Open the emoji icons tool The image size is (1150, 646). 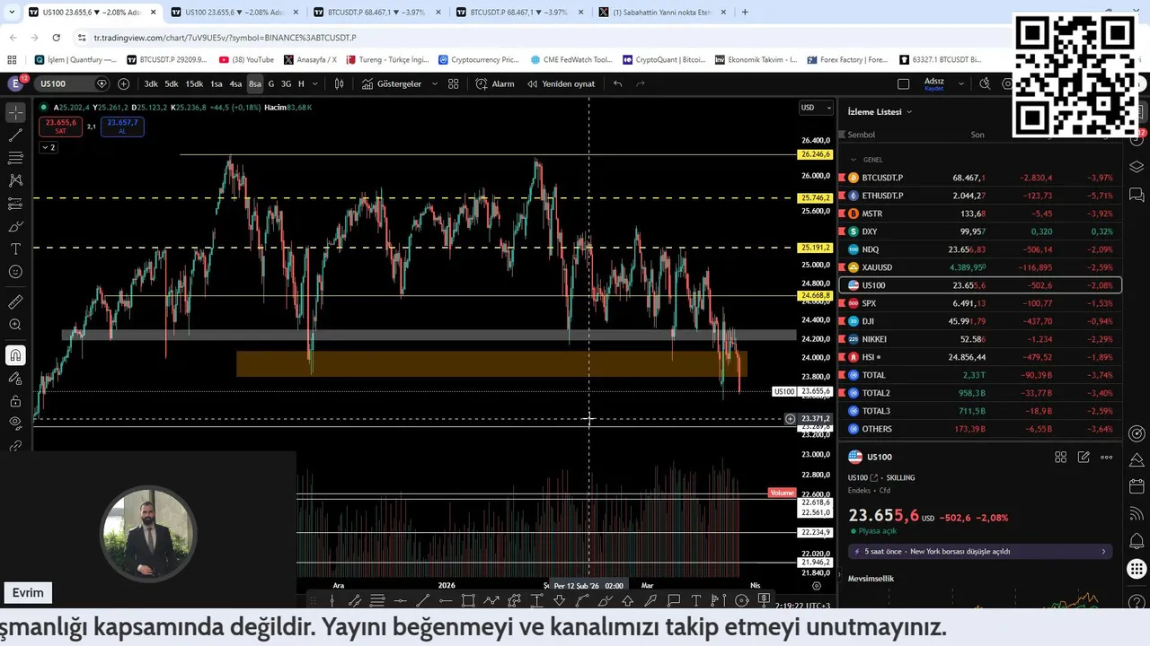tap(15, 272)
